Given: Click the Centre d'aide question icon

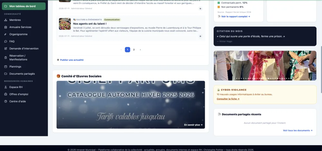Looking at the screenshot, I should click(x=5, y=101).
